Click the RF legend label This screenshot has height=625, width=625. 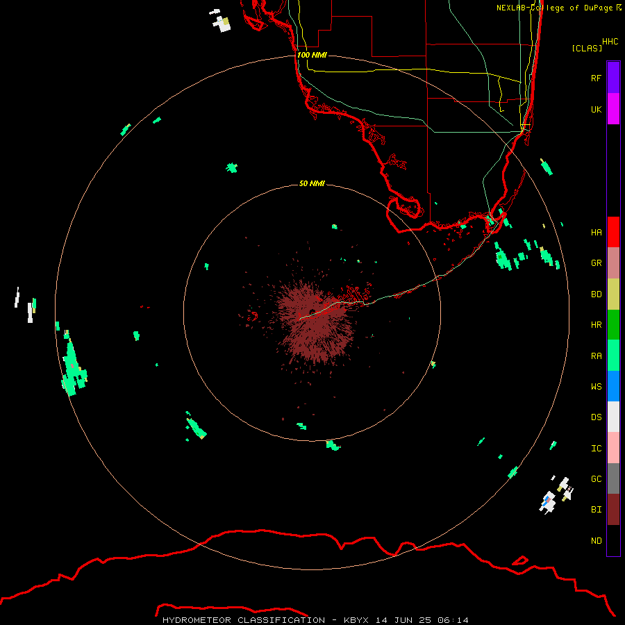[x=596, y=78]
